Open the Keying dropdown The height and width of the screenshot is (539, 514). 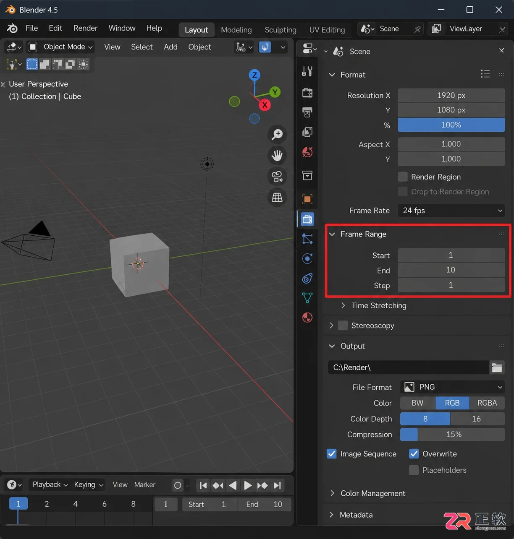click(88, 484)
